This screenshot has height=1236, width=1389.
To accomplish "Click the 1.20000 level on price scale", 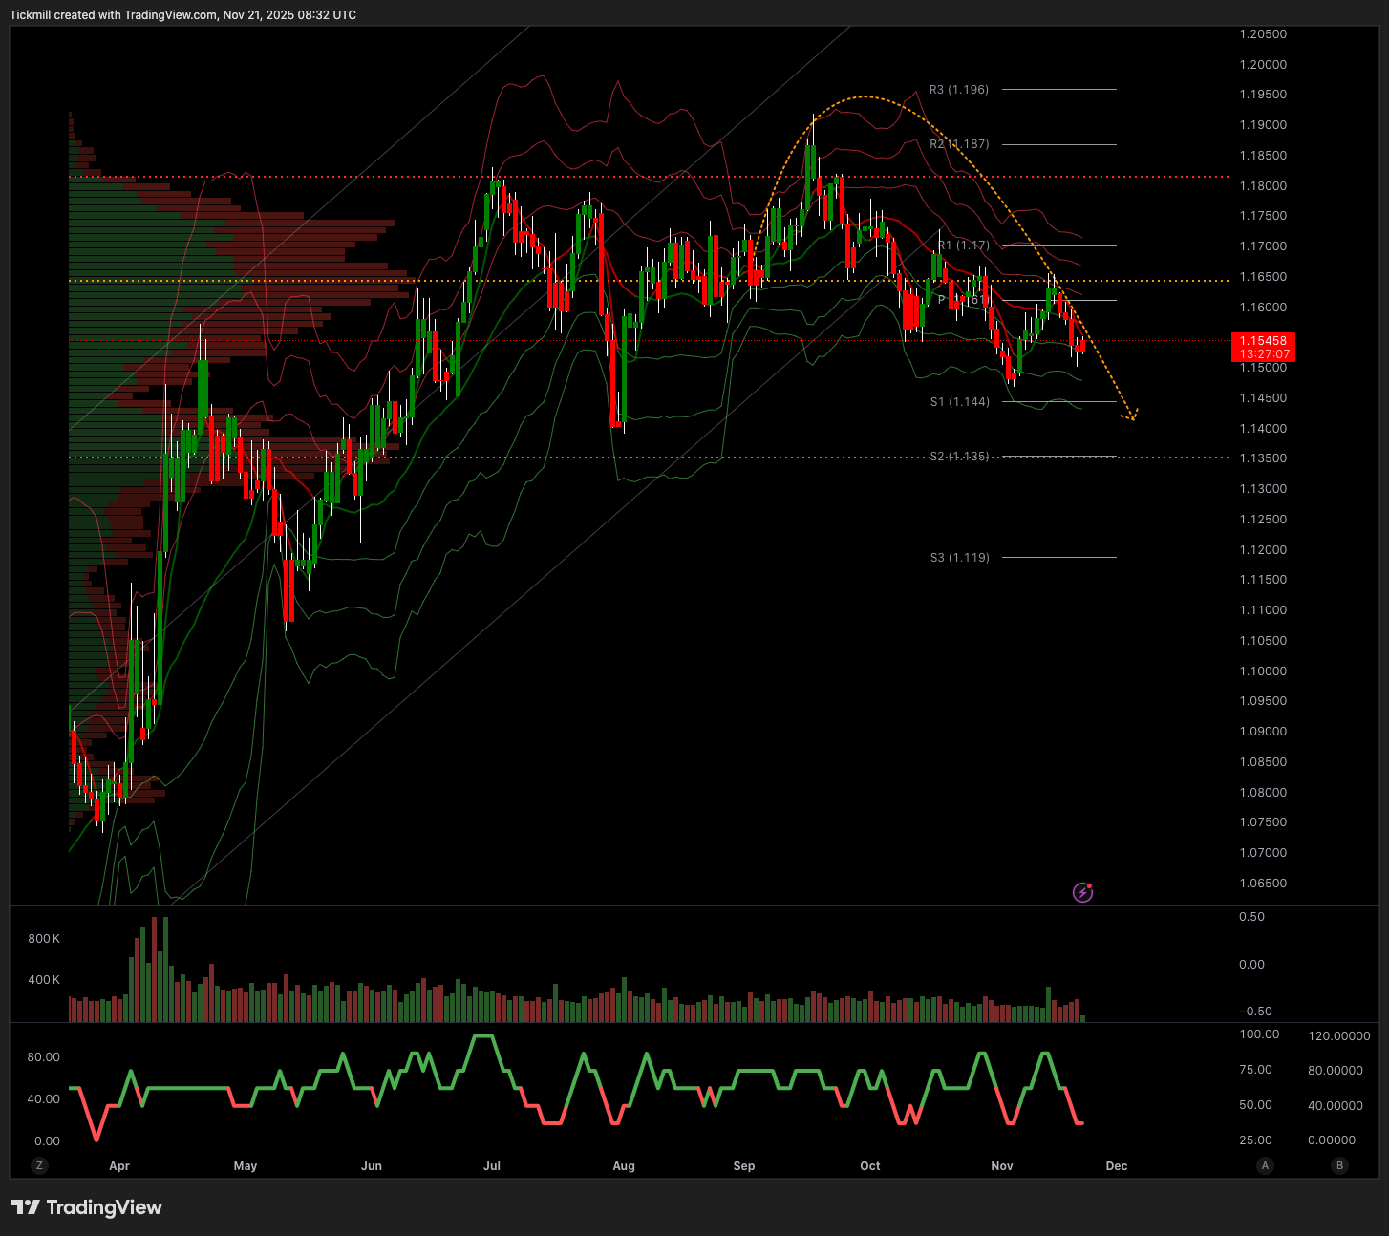I will click(1263, 65).
